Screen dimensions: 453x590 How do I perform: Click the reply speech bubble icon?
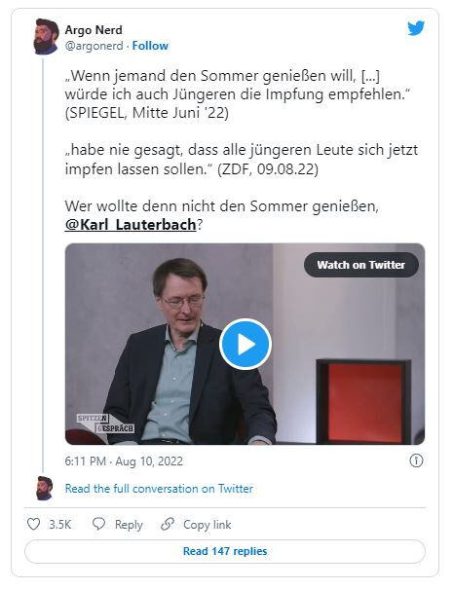98,524
